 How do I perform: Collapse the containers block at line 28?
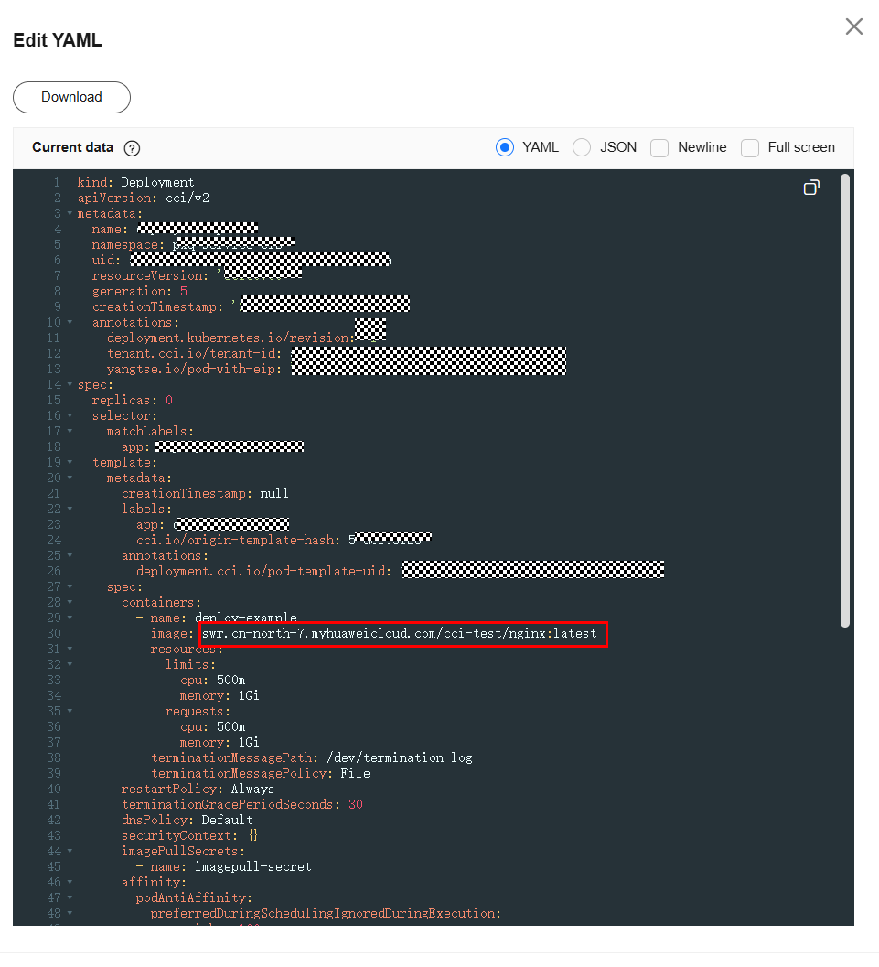(70, 603)
